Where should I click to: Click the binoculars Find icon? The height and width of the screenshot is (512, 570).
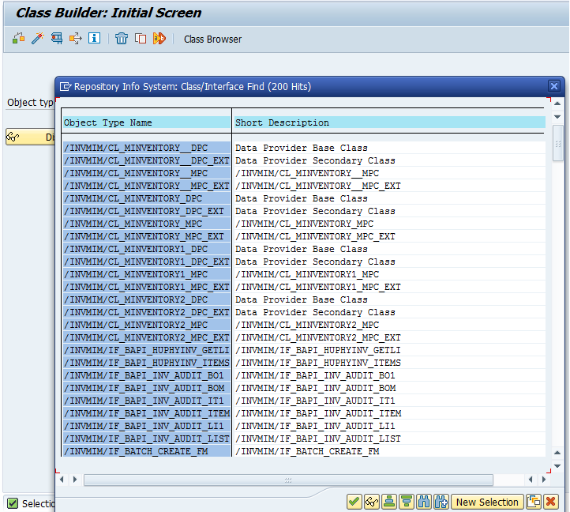tap(423, 502)
